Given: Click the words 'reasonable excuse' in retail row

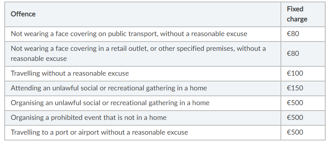Looking at the screenshot, I should [x=39, y=59].
